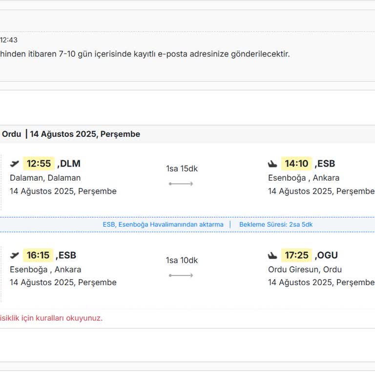Click the landing plane icon beside 14:10

tap(272, 164)
